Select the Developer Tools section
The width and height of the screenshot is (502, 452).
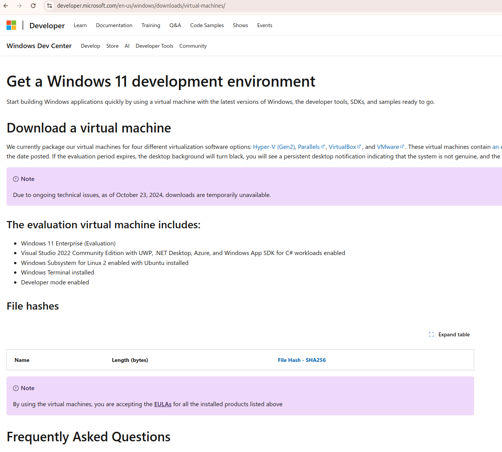point(154,46)
